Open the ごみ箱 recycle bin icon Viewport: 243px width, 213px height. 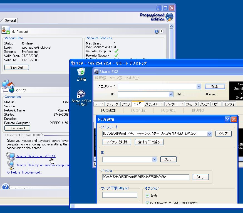(81, 72)
